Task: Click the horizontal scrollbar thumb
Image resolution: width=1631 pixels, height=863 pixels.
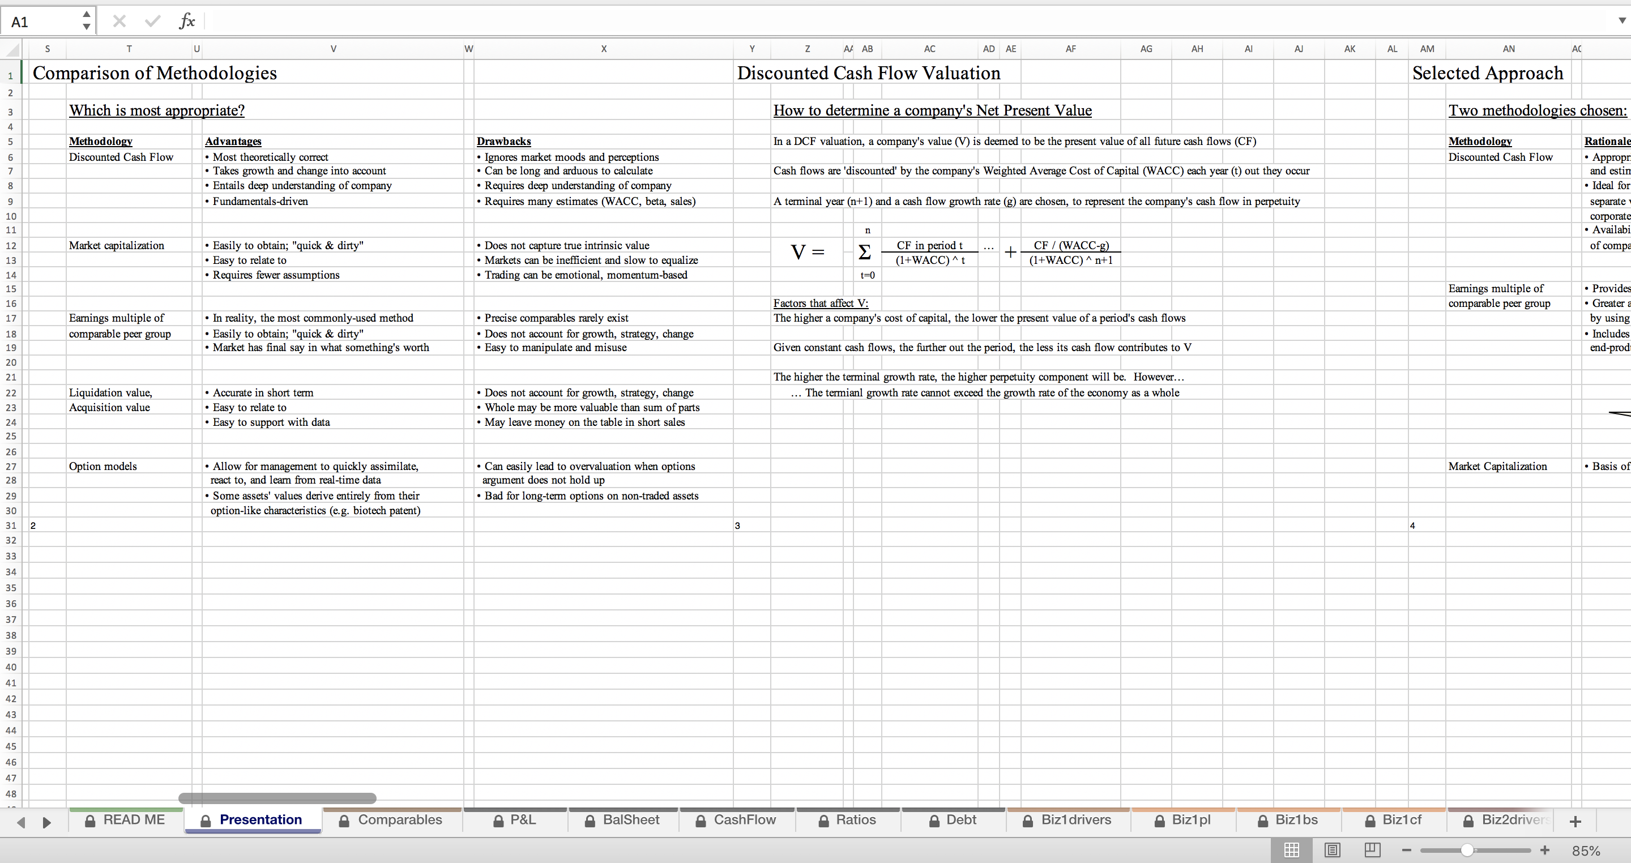Action: click(x=277, y=798)
